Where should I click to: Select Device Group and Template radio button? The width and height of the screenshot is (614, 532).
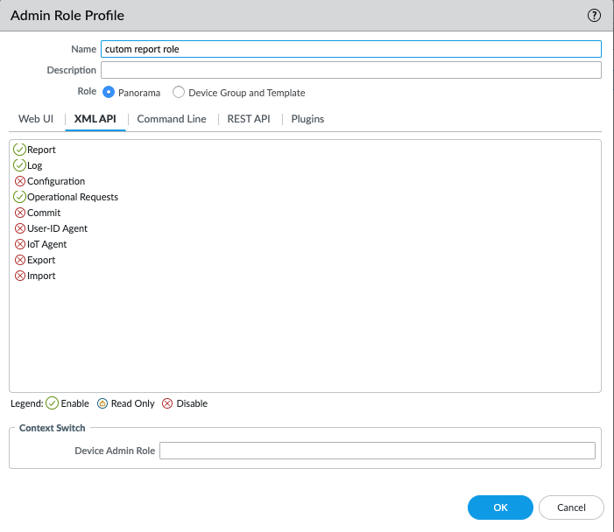179,93
